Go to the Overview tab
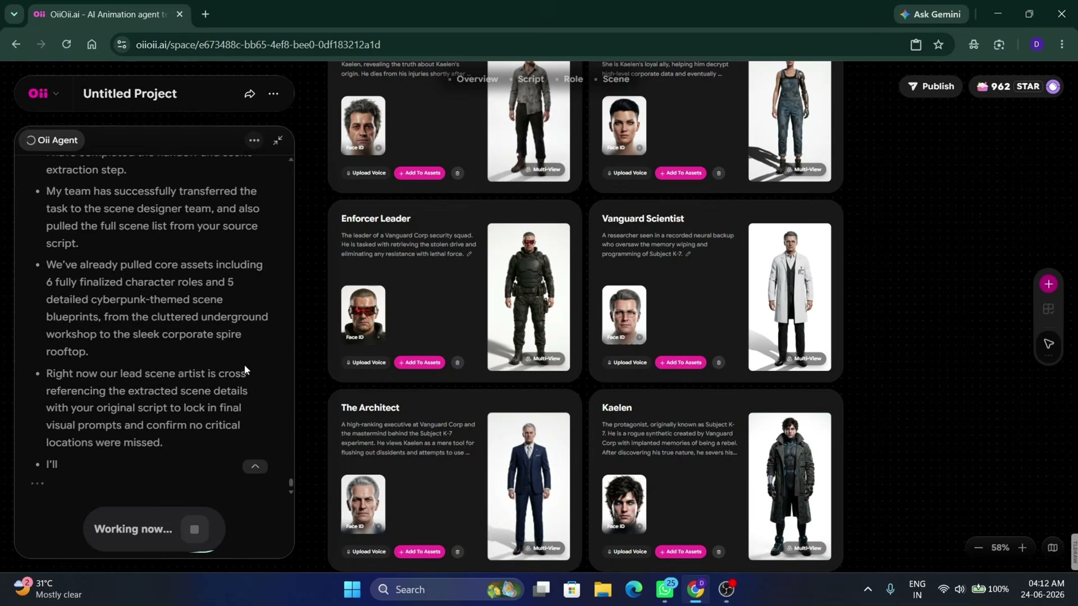This screenshot has width=1078, height=606. [477, 79]
